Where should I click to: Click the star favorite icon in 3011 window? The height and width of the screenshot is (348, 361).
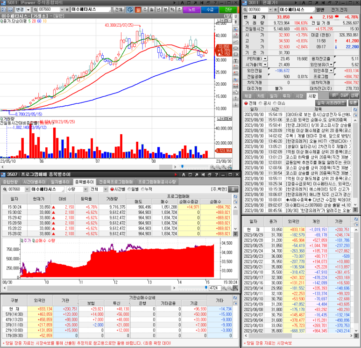coord(276,10)
